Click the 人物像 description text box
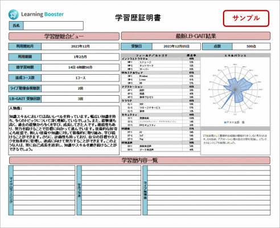 64,131
